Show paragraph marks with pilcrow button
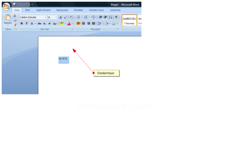Screen dimensions: 246x145 pos(116,17)
